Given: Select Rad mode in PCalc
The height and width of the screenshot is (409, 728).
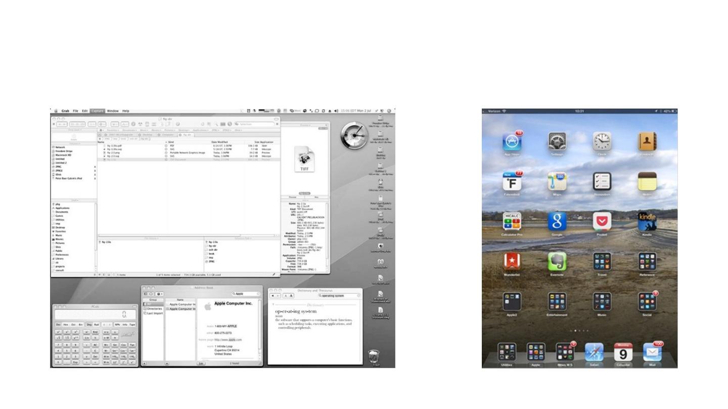Looking at the screenshot, I should [x=97, y=325].
